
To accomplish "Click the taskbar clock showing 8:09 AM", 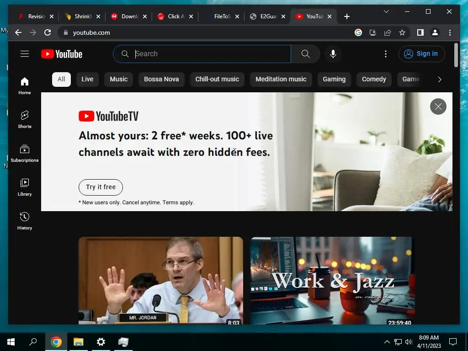I will (429, 342).
